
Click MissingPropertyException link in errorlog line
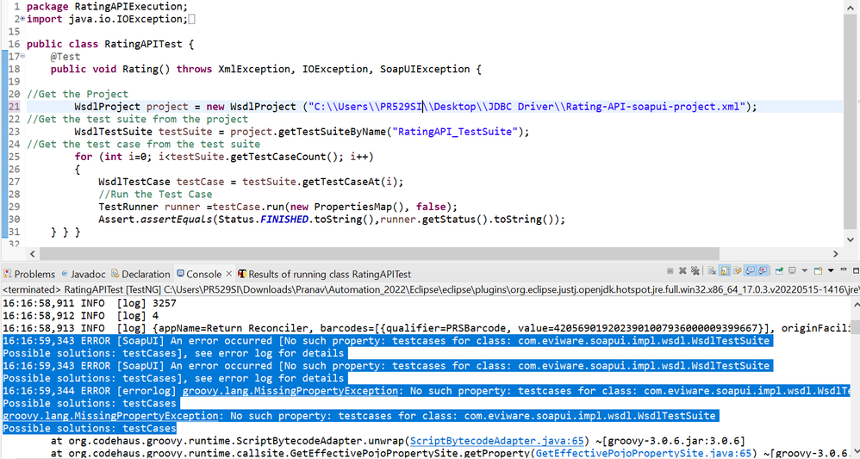coord(290,391)
